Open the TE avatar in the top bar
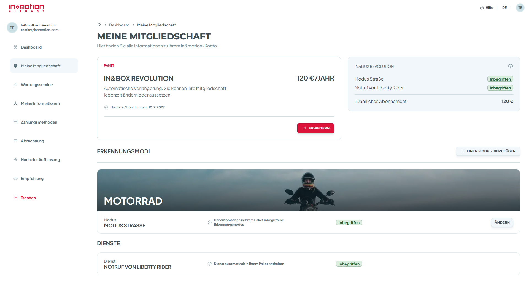This screenshot has width=529, height=298. [x=520, y=8]
